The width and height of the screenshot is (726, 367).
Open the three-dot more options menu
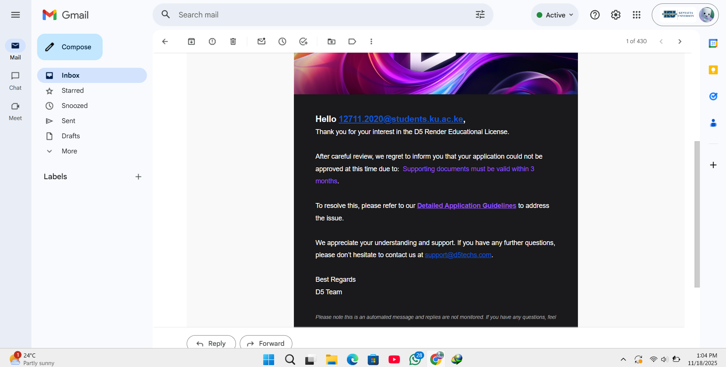pos(371,41)
